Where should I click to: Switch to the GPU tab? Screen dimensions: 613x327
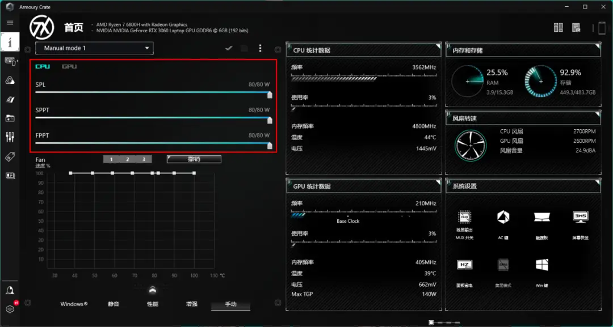[x=69, y=66]
